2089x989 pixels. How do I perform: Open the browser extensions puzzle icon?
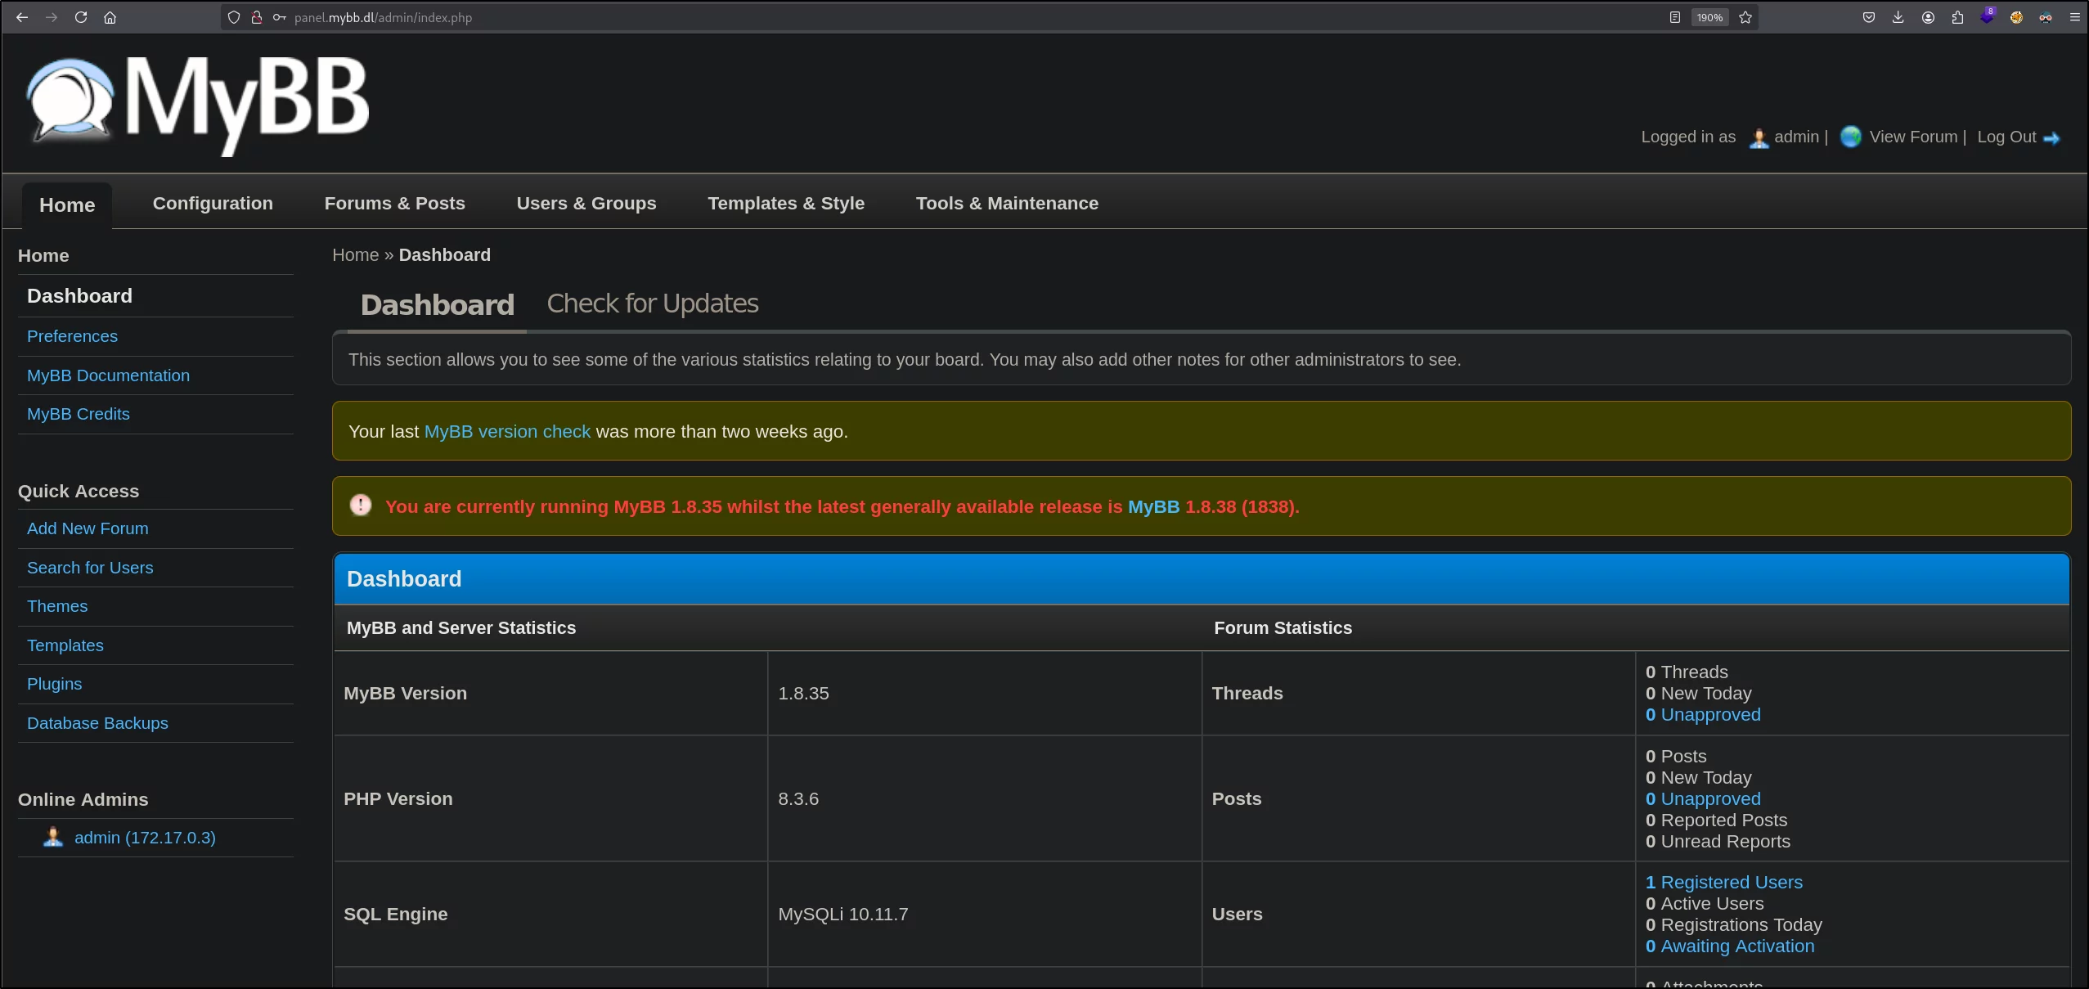(x=1957, y=17)
